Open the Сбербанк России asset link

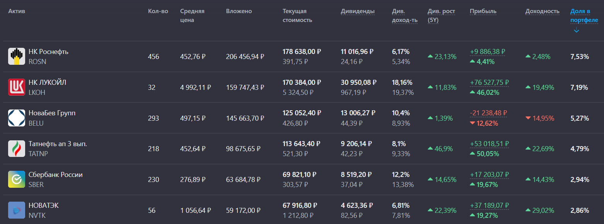[55, 175]
